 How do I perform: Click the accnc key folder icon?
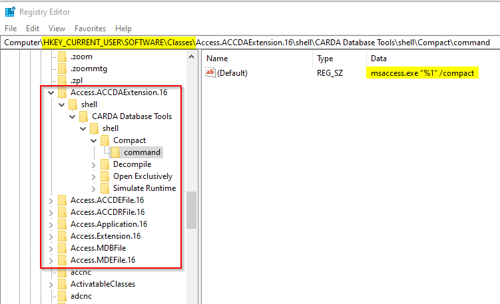pos(62,272)
